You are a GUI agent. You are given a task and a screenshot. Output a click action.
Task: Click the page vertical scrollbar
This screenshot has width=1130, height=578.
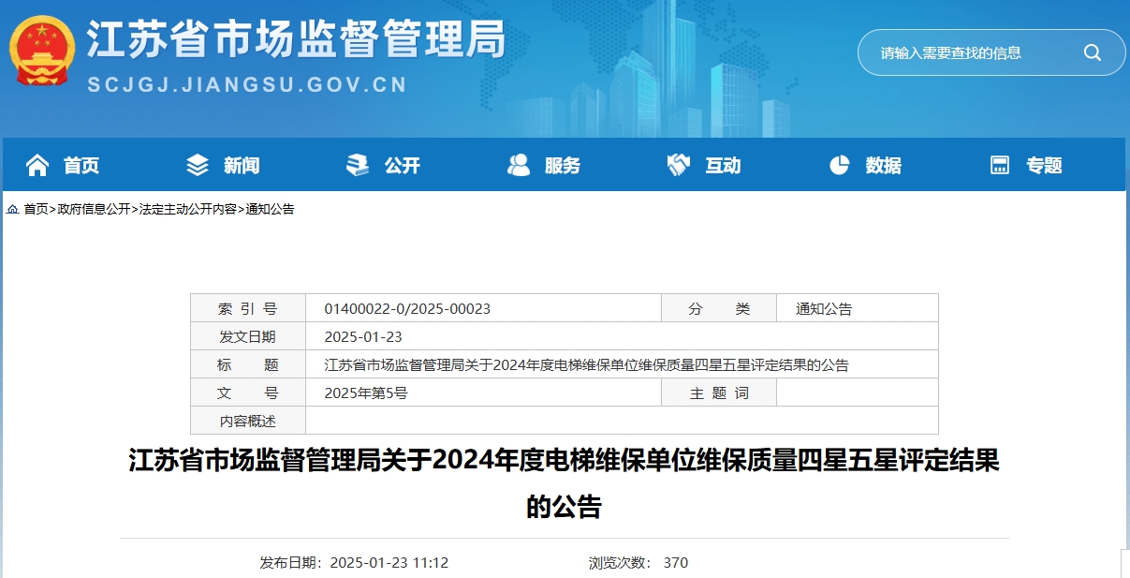(x=1124, y=562)
